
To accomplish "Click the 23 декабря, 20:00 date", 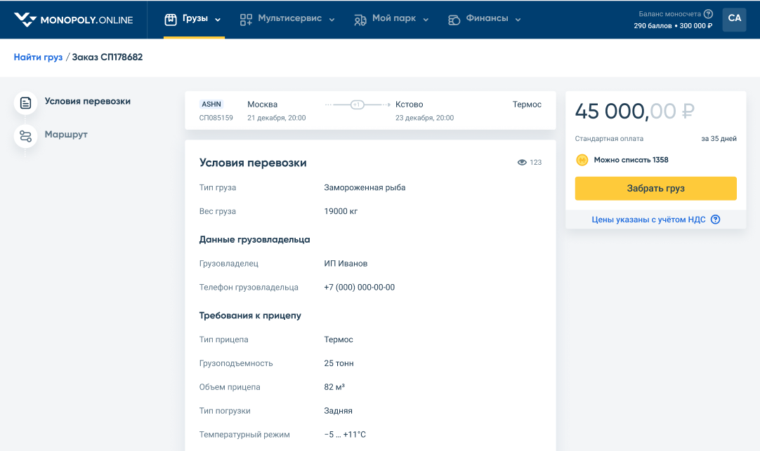I will pos(424,118).
